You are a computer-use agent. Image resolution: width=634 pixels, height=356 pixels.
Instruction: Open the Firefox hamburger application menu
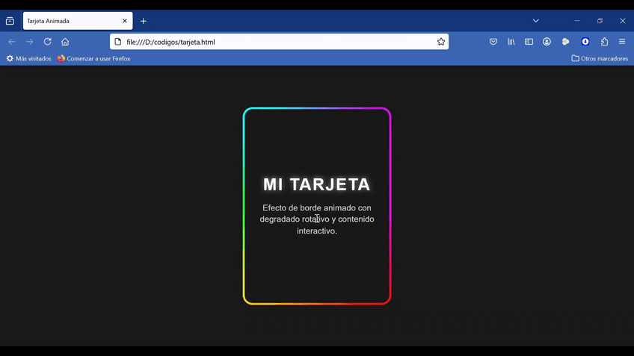[x=622, y=42]
